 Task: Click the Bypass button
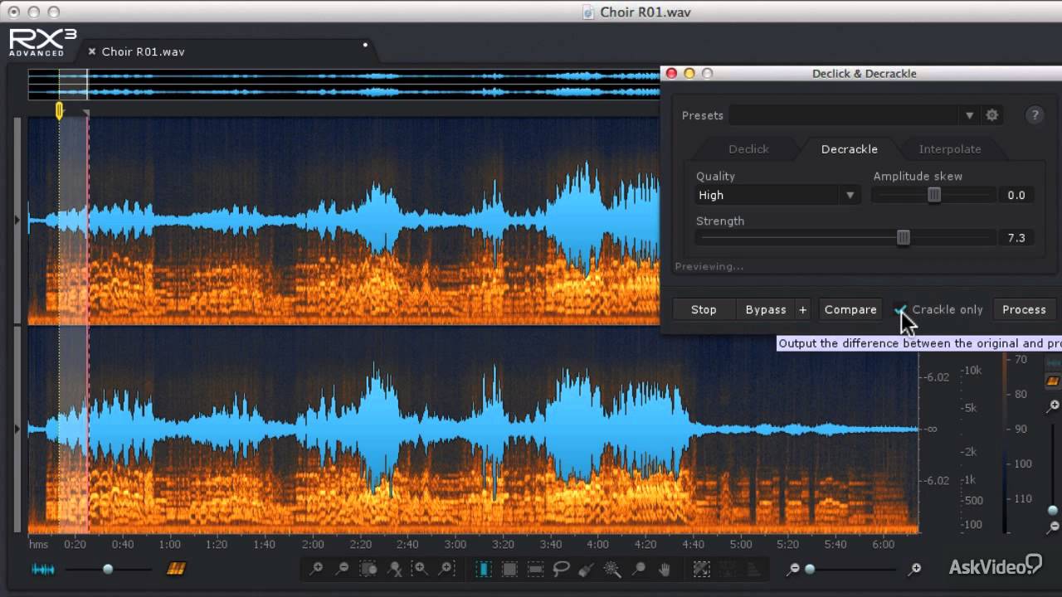766,309
